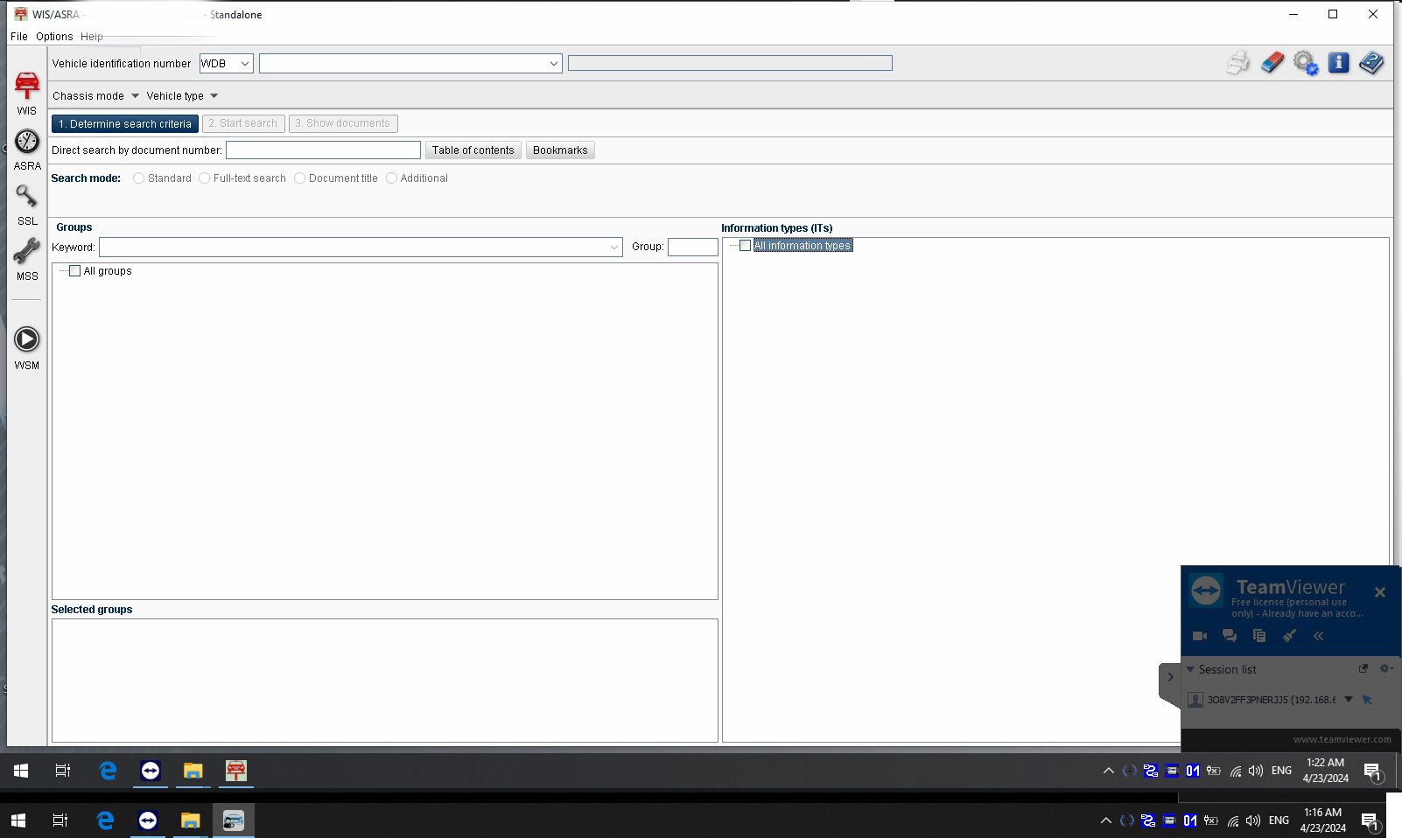Open the File menu
Viewport: 1402px width, 838px height.
[x=18, y=37]
